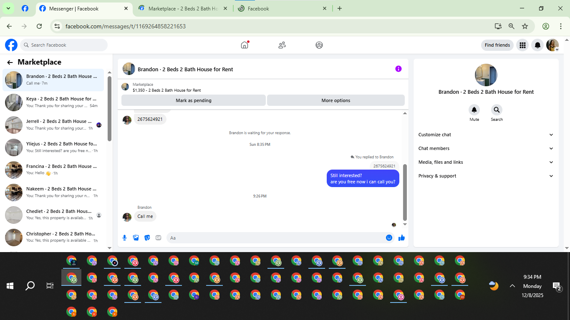The image size is (570, 320).
Task: Open the Facebook home logo
Action: tap(11, 45)
